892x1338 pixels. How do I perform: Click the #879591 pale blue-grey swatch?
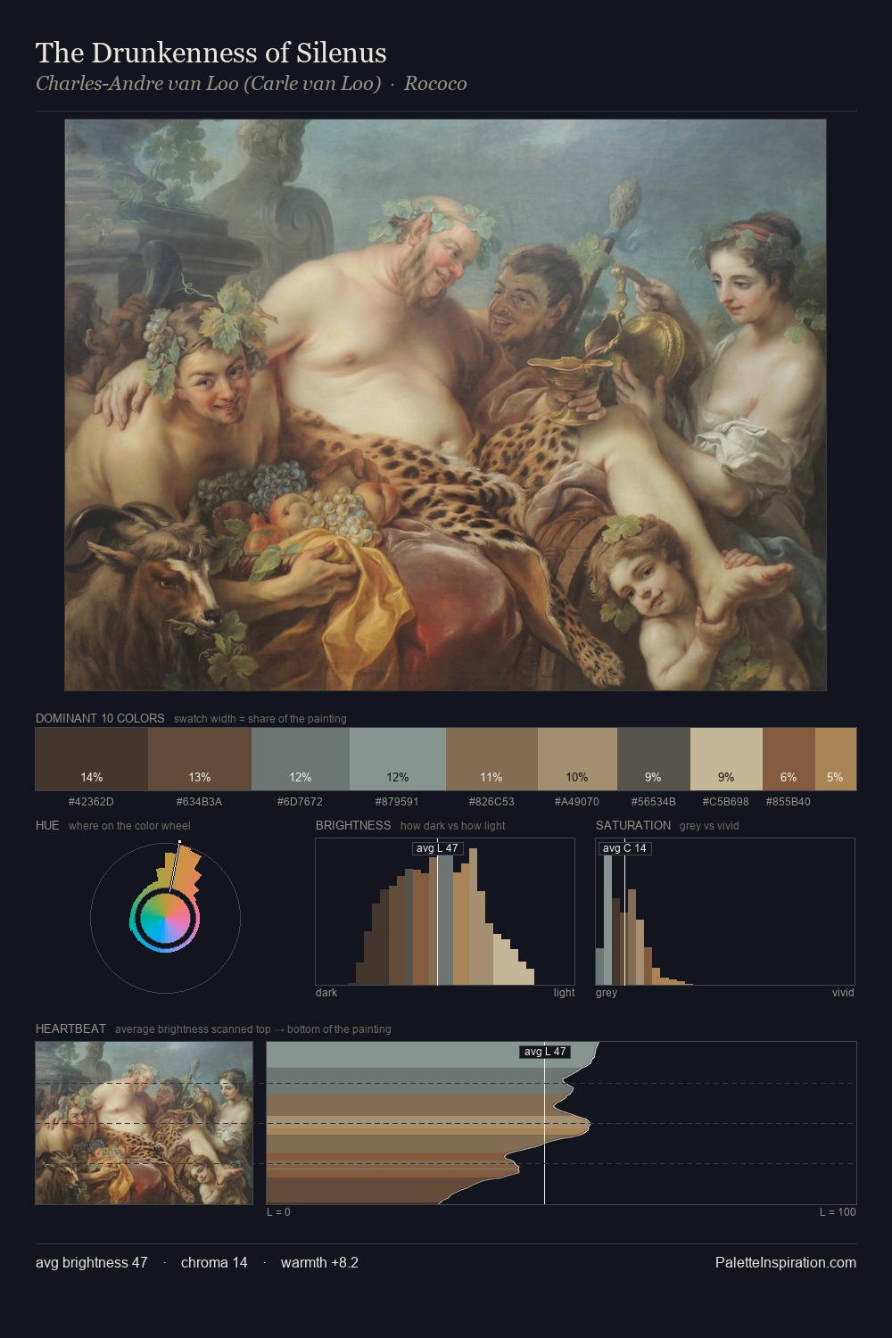(398, 759)
